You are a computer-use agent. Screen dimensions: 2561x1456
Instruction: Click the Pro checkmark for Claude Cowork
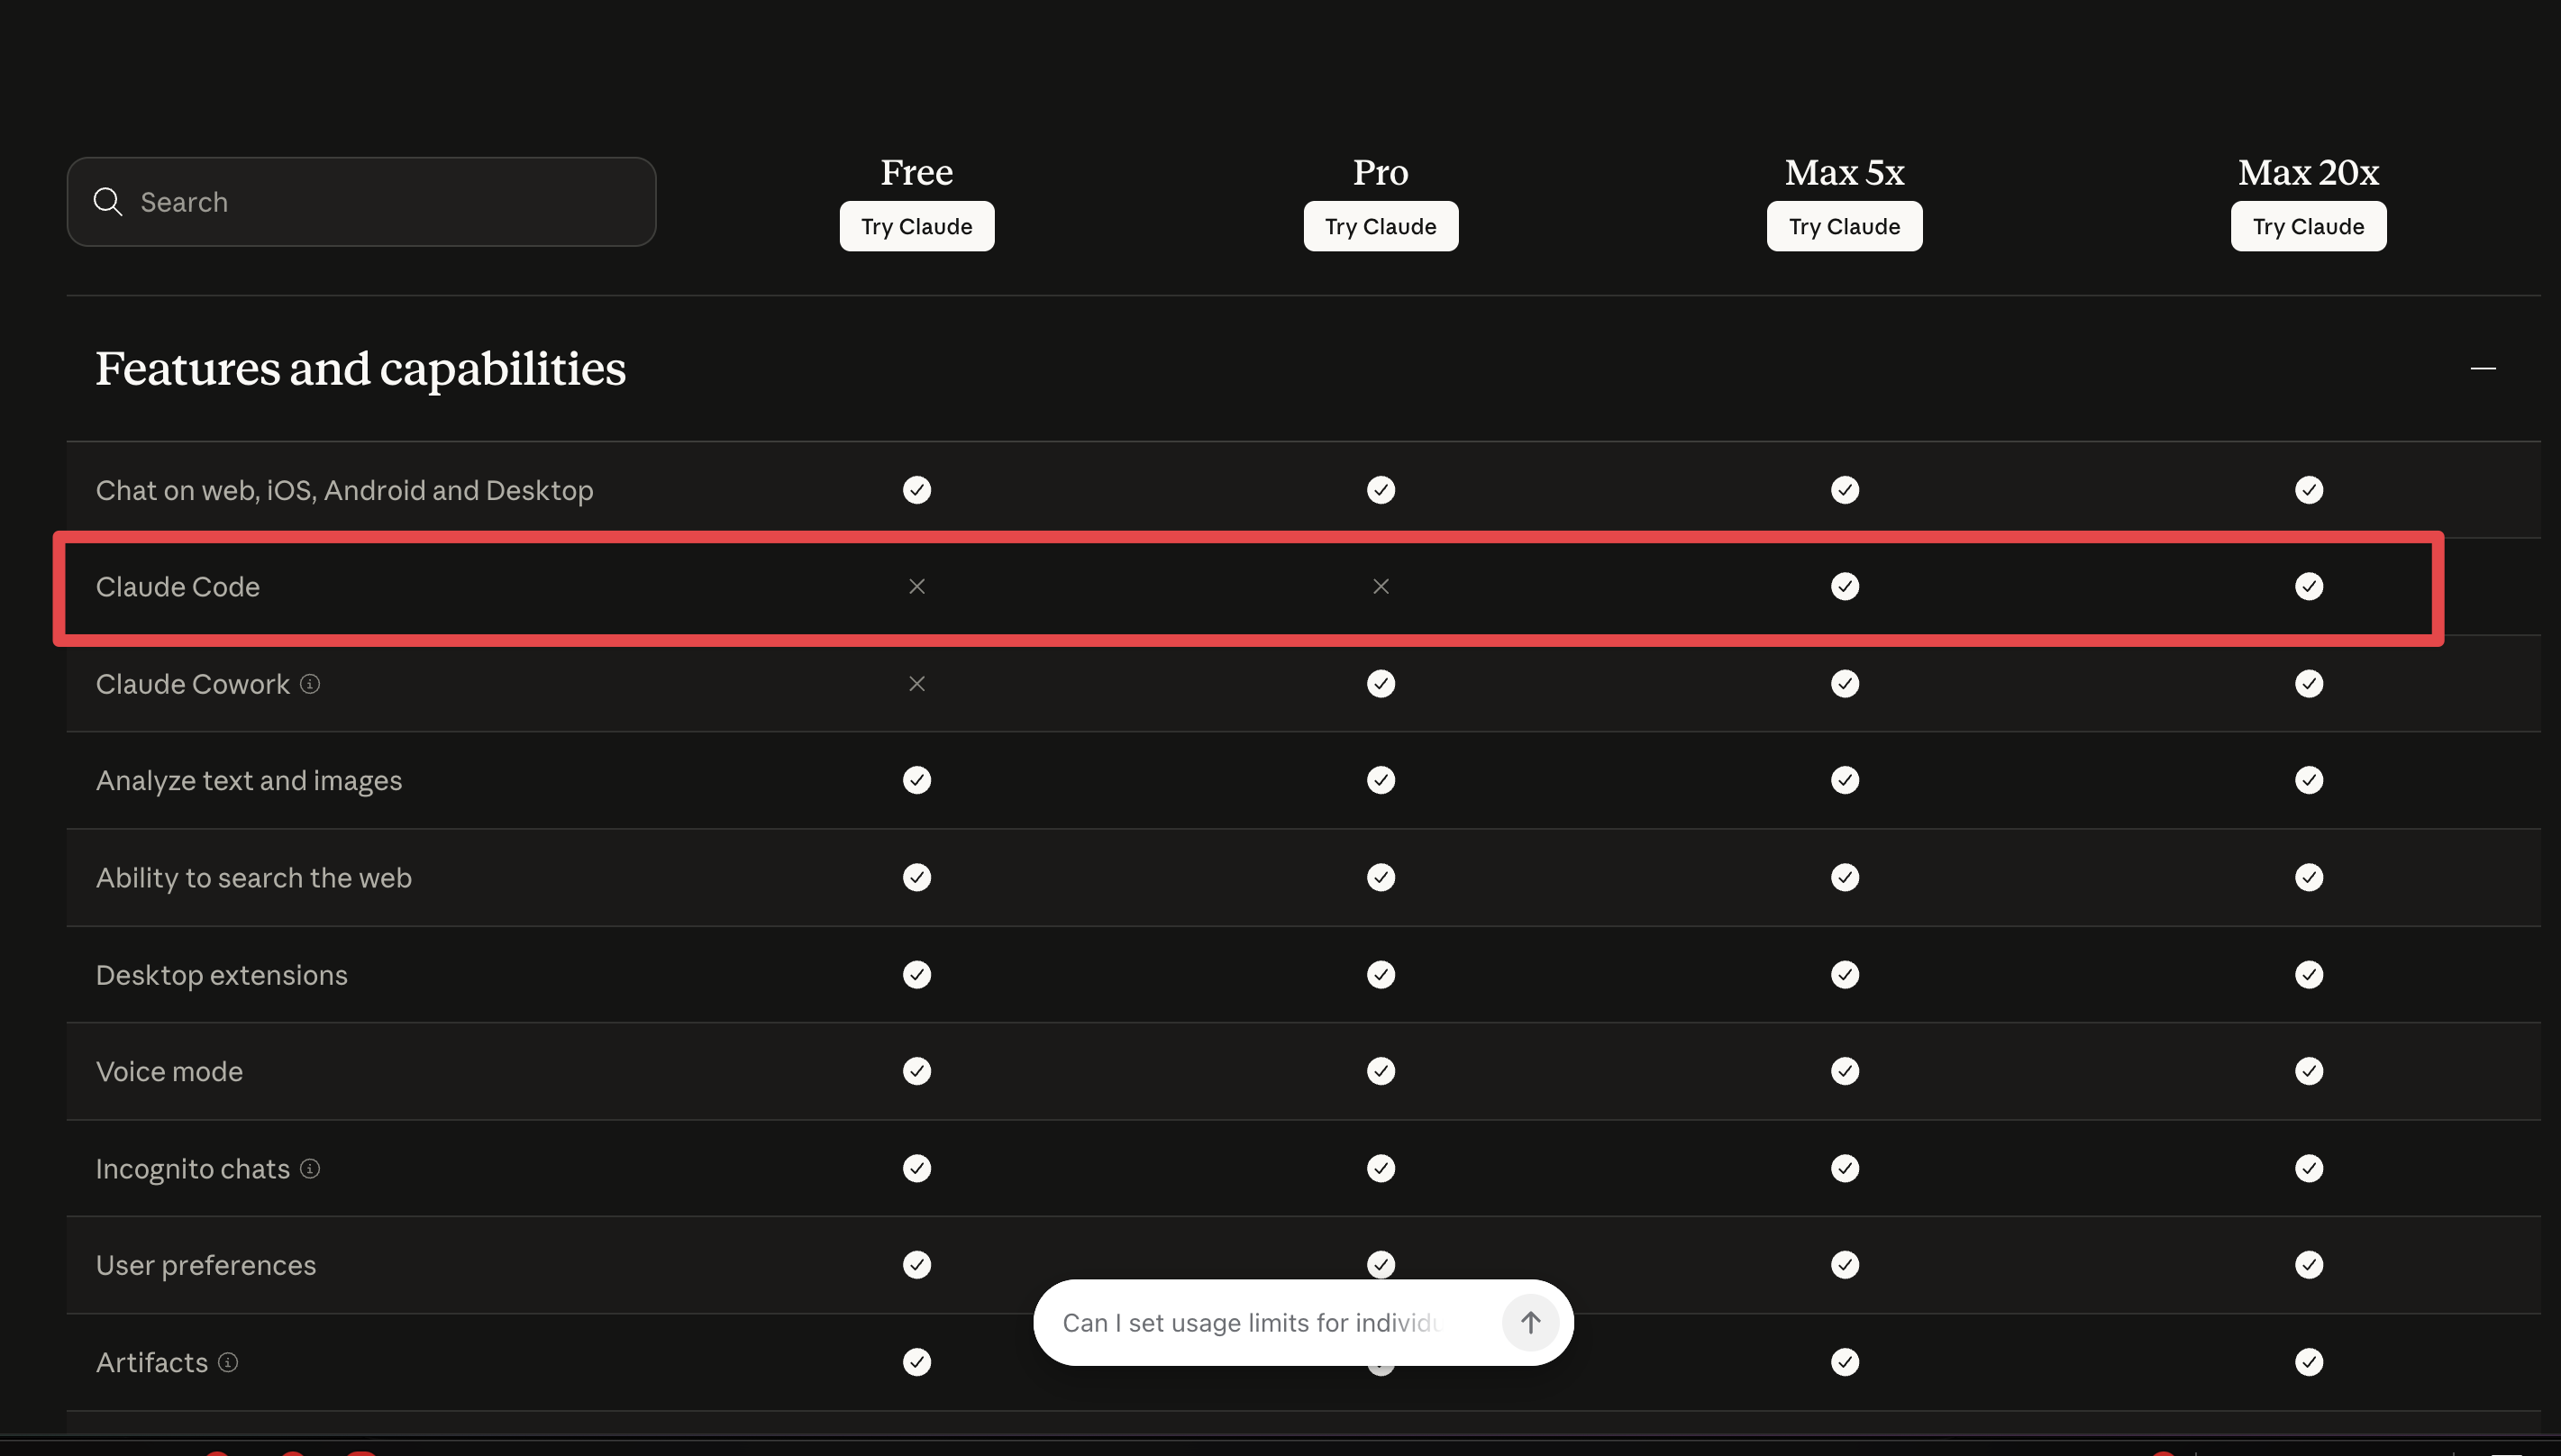point(1380,684)
